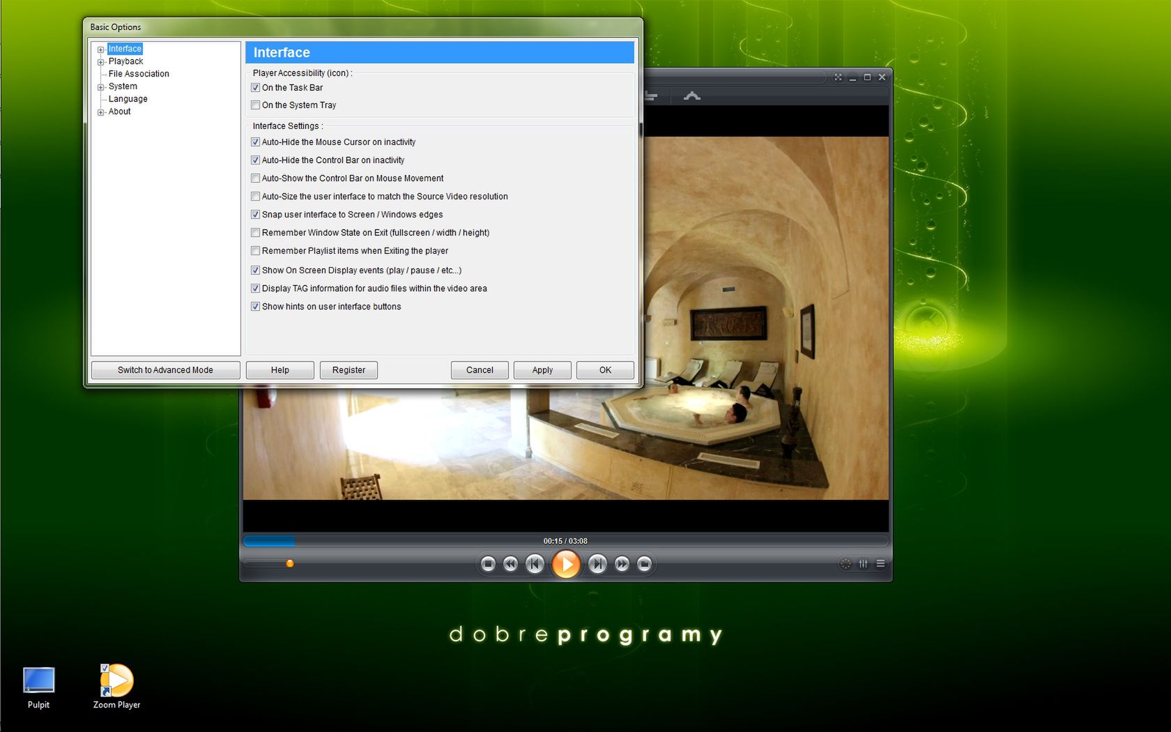
Task: Uncheck On the Task Bar
Action: pos(255,88)
